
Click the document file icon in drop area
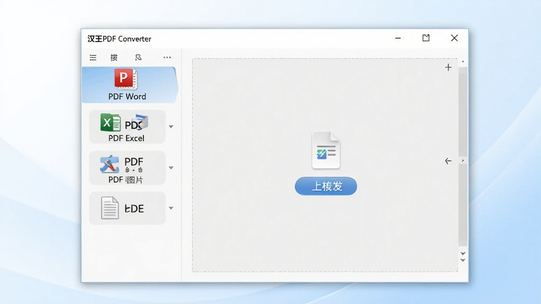pos(325,150)
